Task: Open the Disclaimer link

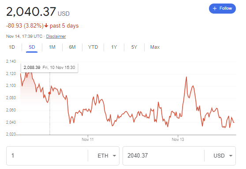Action: click(56, 36)
